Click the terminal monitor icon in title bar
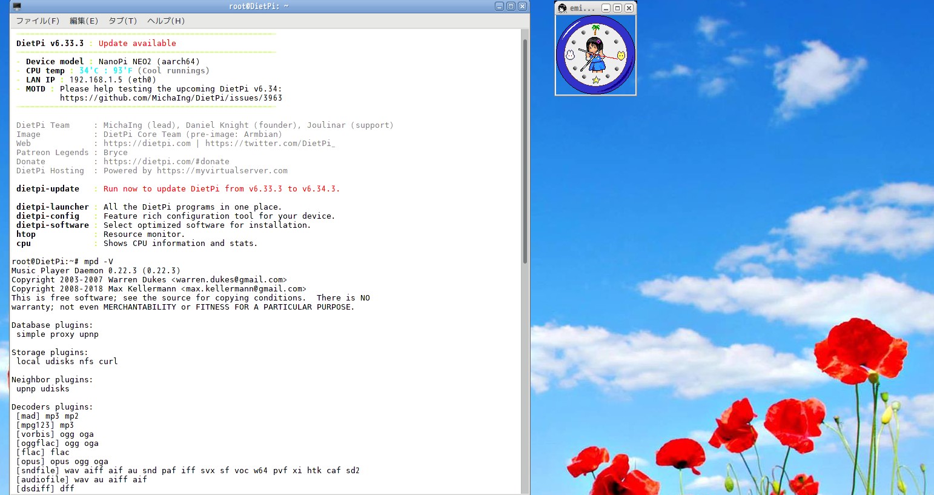This screenshot has width=934, height=495. [17, 7]
